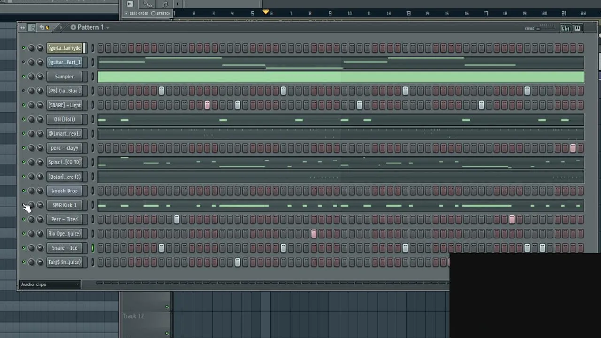This screenshot has height=338, width=601.
Task: Adjust the volume knob of Perc - Tired
Action: [40, 219]
